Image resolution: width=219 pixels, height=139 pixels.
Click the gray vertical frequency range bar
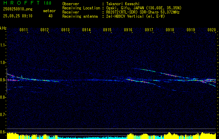click(x=7, y=80)
